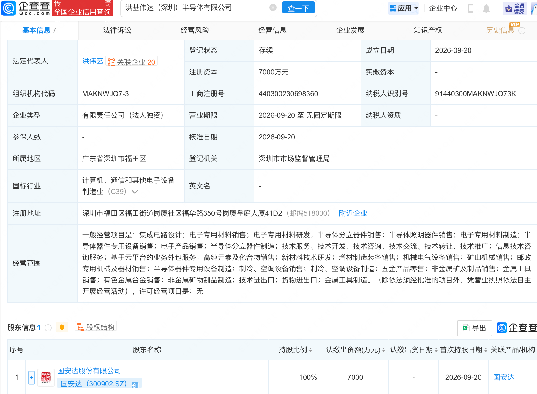Screen dimensions: 537x394
Task: Click the member renewal crown icon
Action: pyautogui.click(x=509, y=8)
